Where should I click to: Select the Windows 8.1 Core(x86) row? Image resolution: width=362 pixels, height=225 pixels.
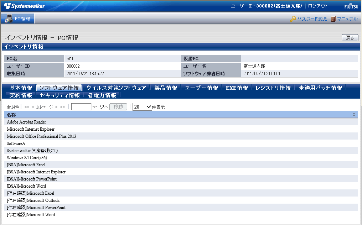[181, 158]
